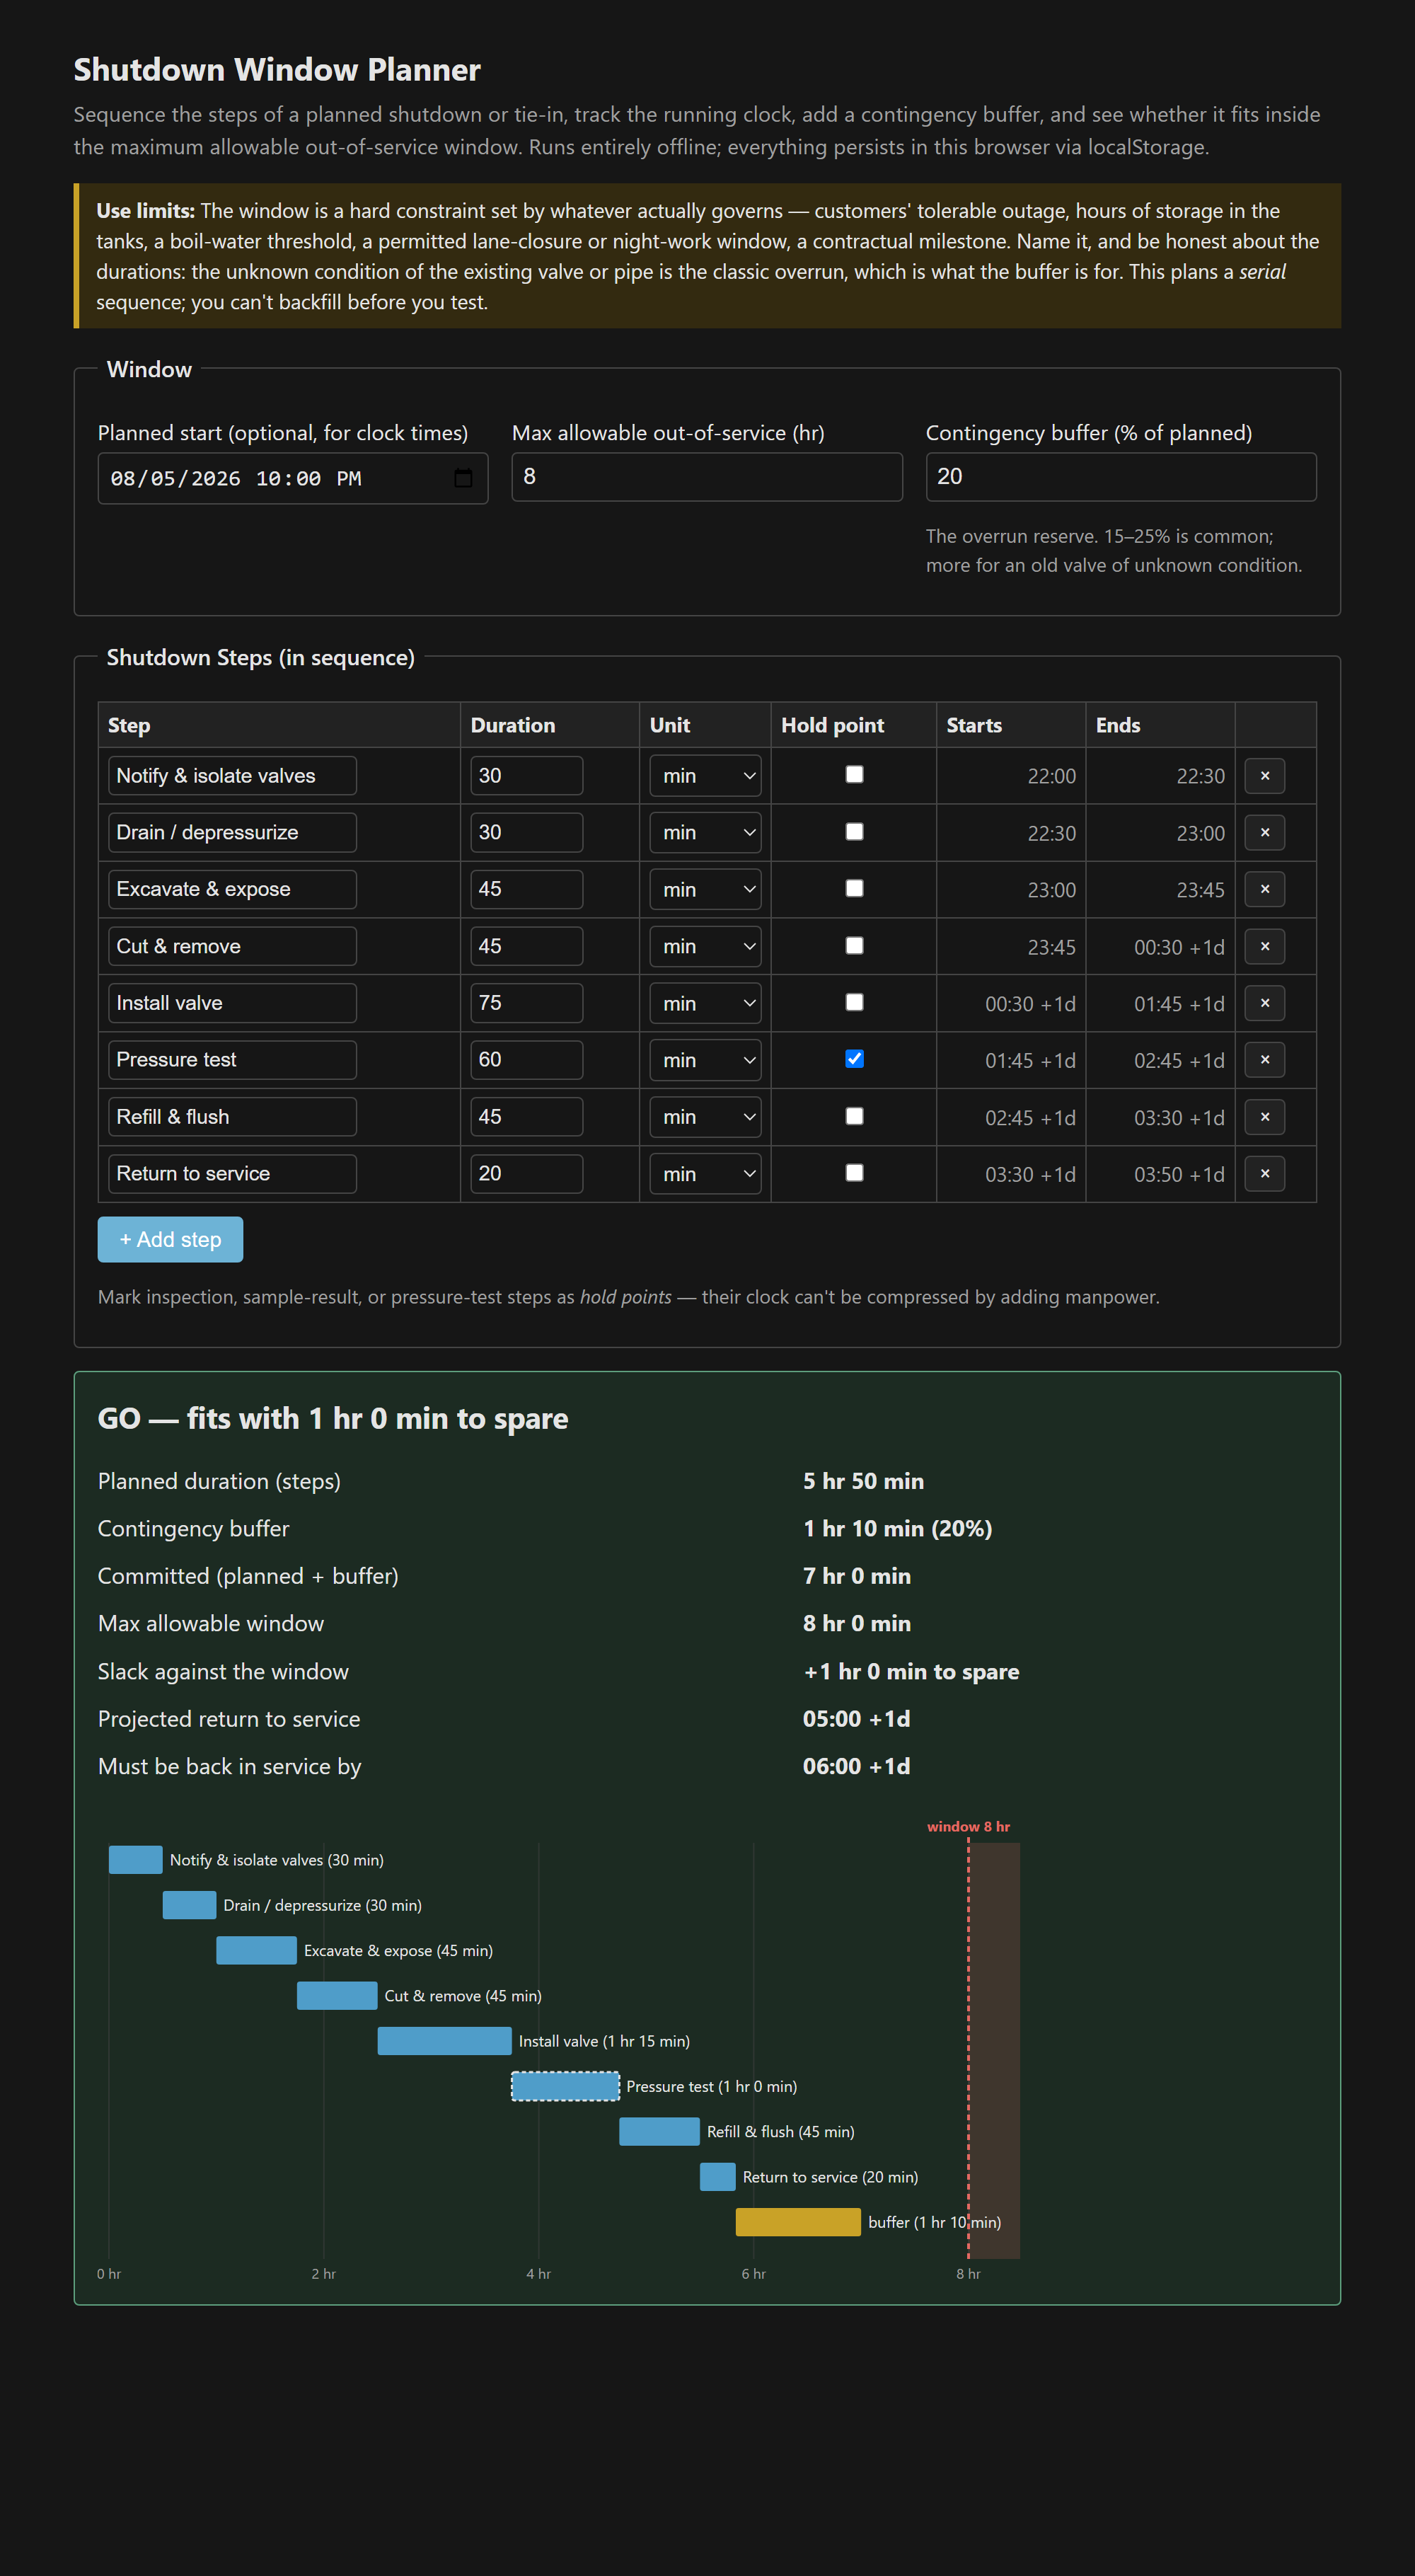The height and width of the screenshot is (2576, 1415).
Task: Open the calendar picker in Planned start field
Action: (x=463, y=478)
